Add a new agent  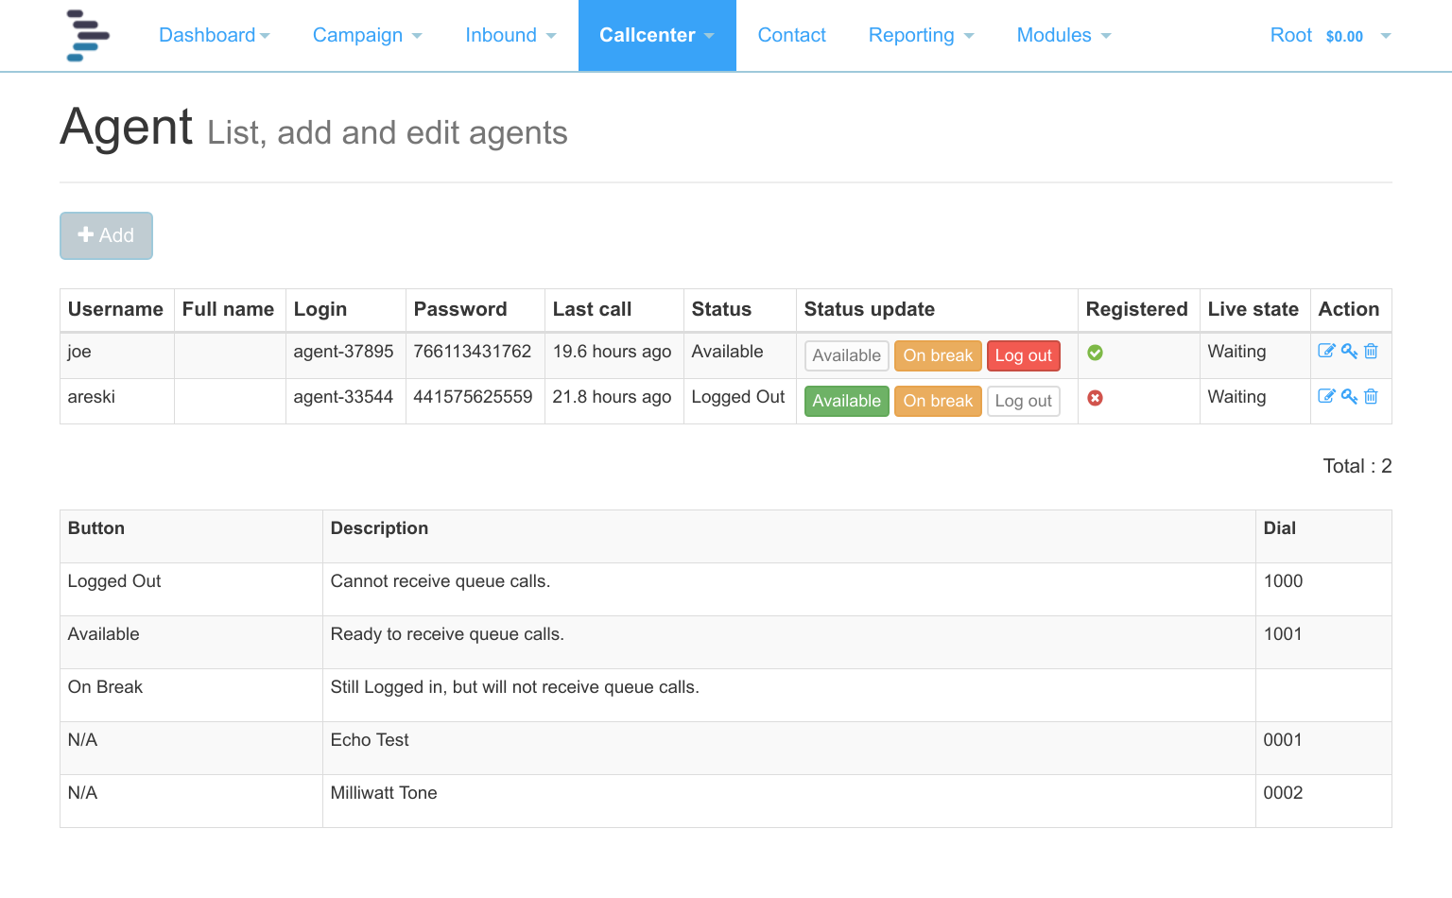click(x=106, y=235)
